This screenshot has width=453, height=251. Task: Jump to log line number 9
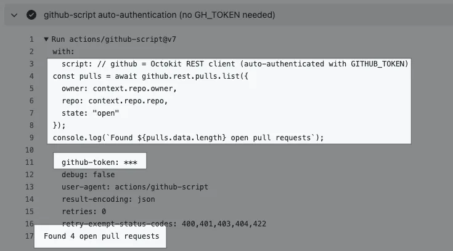click(x=30, y=137)
